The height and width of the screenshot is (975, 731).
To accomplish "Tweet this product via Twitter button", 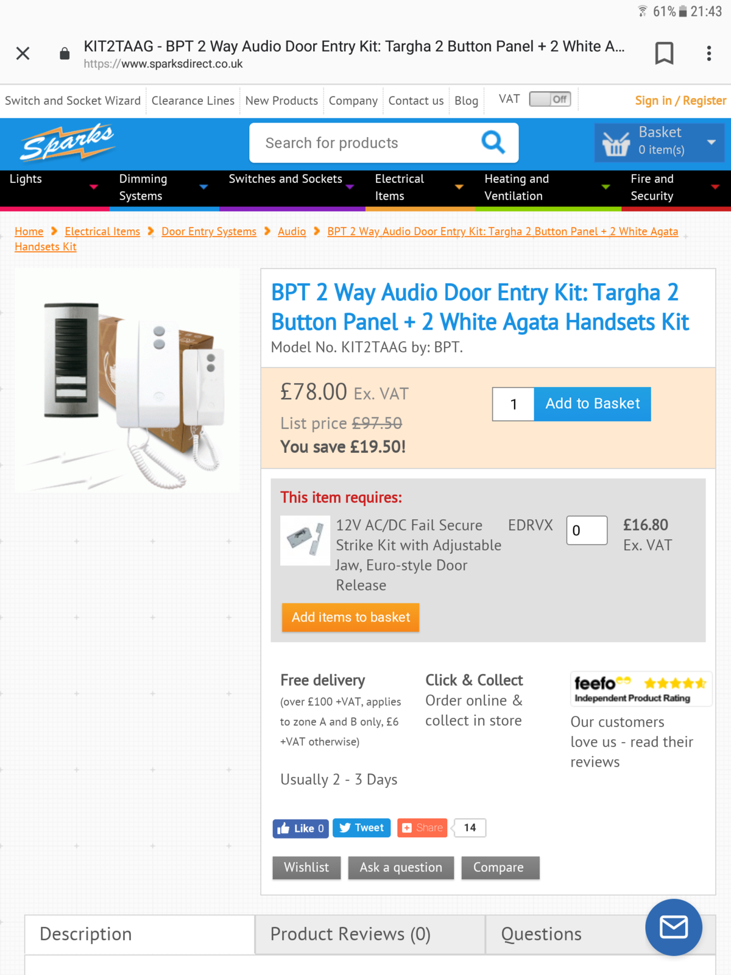I will coord(361,828).
